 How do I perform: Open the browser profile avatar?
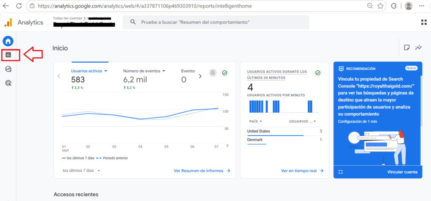pyautogui.click(x=409, y=6)
